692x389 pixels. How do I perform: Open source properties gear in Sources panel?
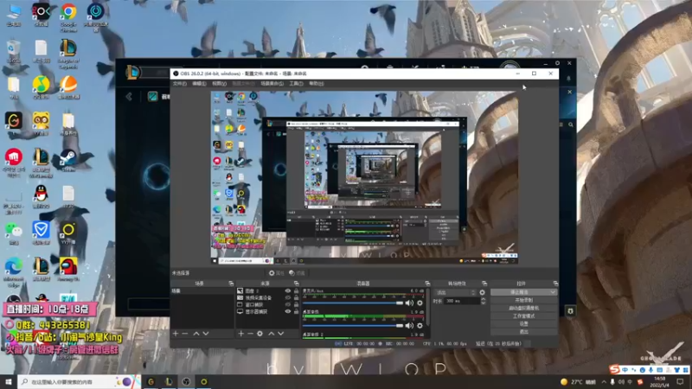point(260,334)
